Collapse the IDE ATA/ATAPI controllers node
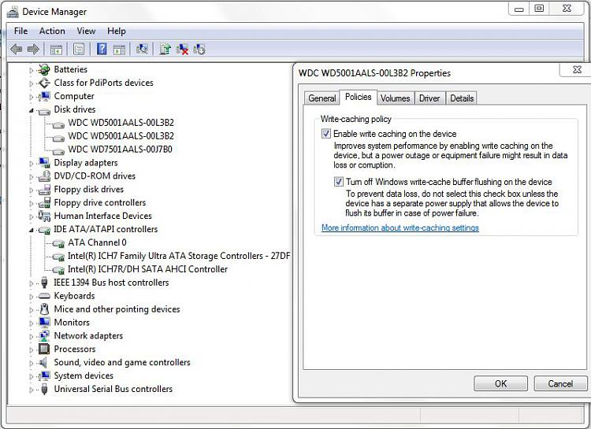This screenshot has width=591, height=429. 32,231
